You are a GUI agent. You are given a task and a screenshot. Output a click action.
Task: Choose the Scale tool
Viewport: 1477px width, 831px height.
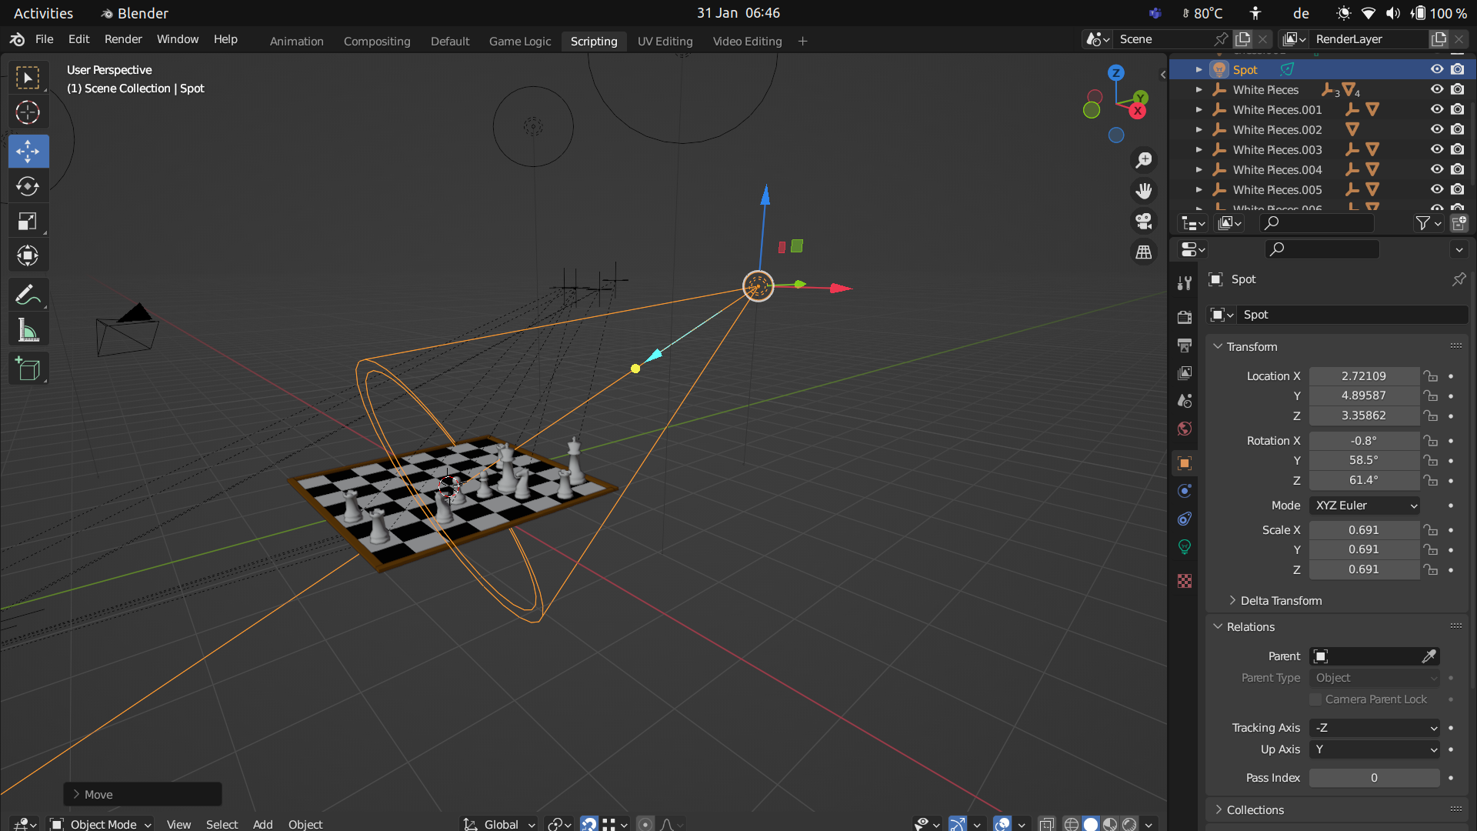28,222
